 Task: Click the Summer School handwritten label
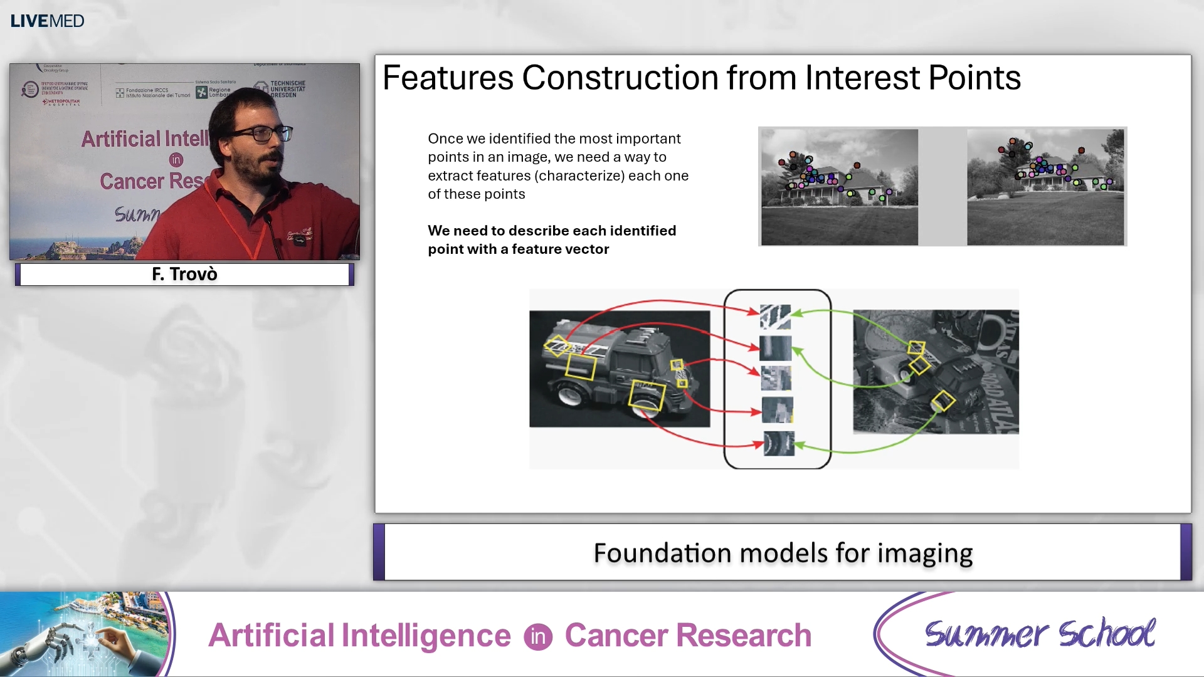1041,633
